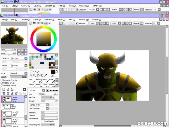Open the Window menu in front window
Image resolution: width=169 pixels, height=127 pixels.
click(x=84, y=19)
